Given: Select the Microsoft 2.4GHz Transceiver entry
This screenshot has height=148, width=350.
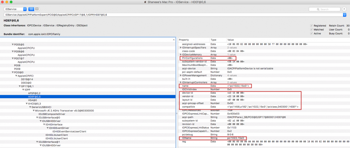Looking at the screenshot, I should click(x=64, y=111).
